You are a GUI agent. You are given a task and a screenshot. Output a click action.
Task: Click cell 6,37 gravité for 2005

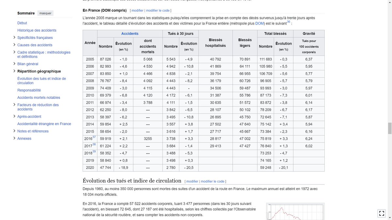coord(309,59)
